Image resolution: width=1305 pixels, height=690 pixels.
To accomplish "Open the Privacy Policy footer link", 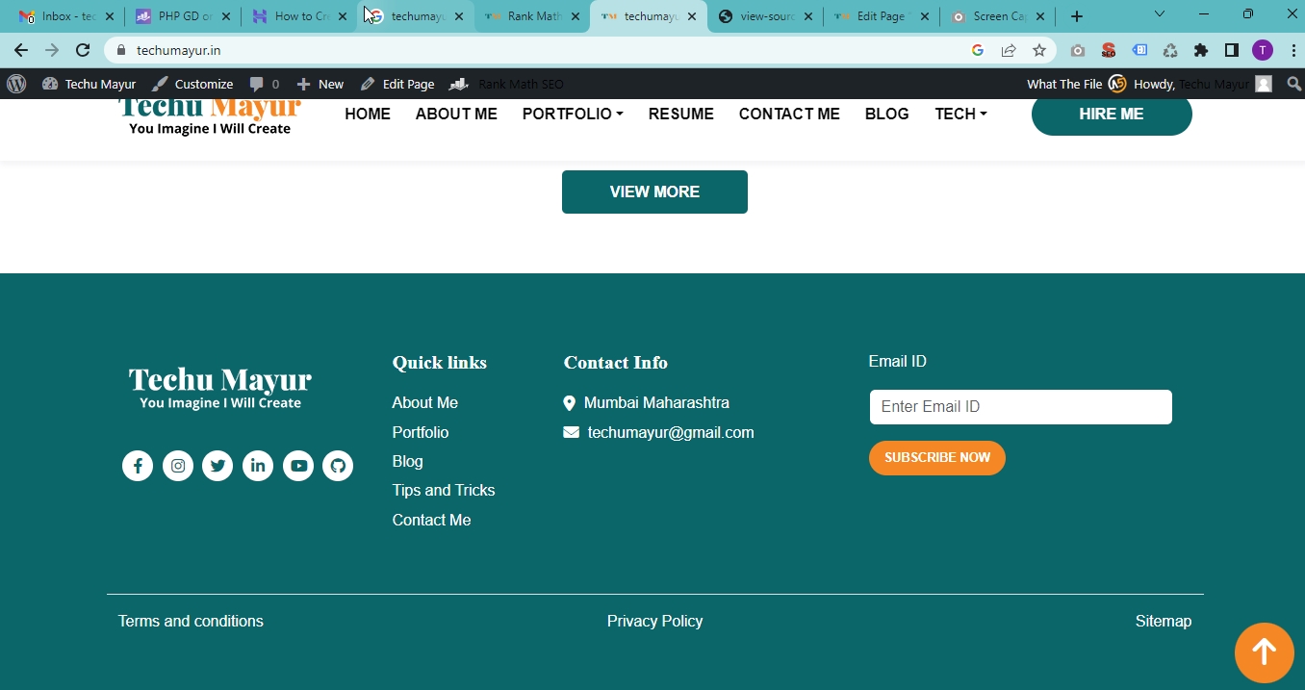I will coord(655,621).
